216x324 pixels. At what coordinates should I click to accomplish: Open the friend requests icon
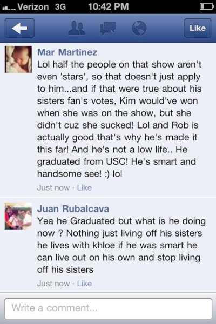click(77, 28)
